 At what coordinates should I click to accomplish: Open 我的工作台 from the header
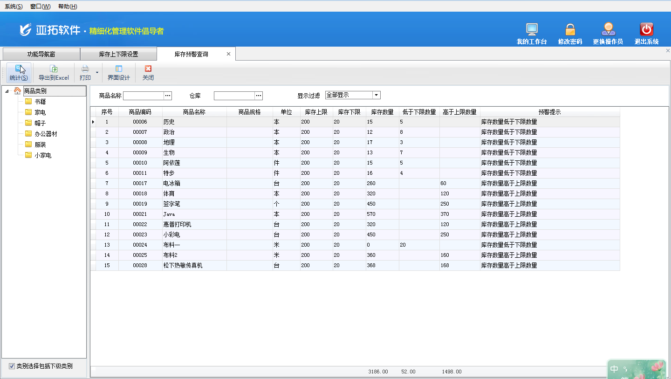(x=532, y=30)
